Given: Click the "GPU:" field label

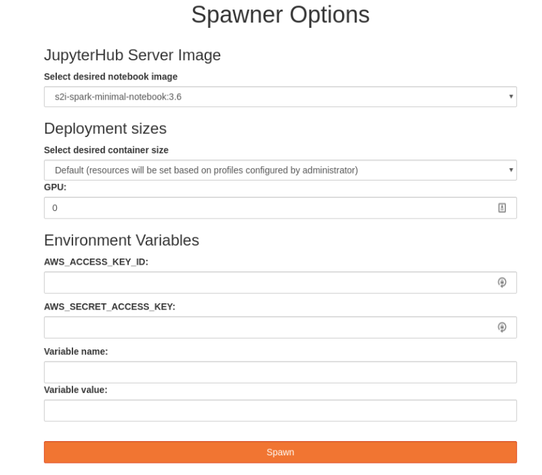Looking at the screenshot, I should pyautogui.click(x=55, y=187).
